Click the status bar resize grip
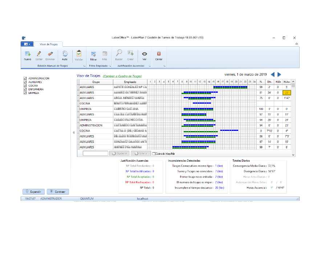This screenshot has height=274, width=313. click(x=298, y=199)
